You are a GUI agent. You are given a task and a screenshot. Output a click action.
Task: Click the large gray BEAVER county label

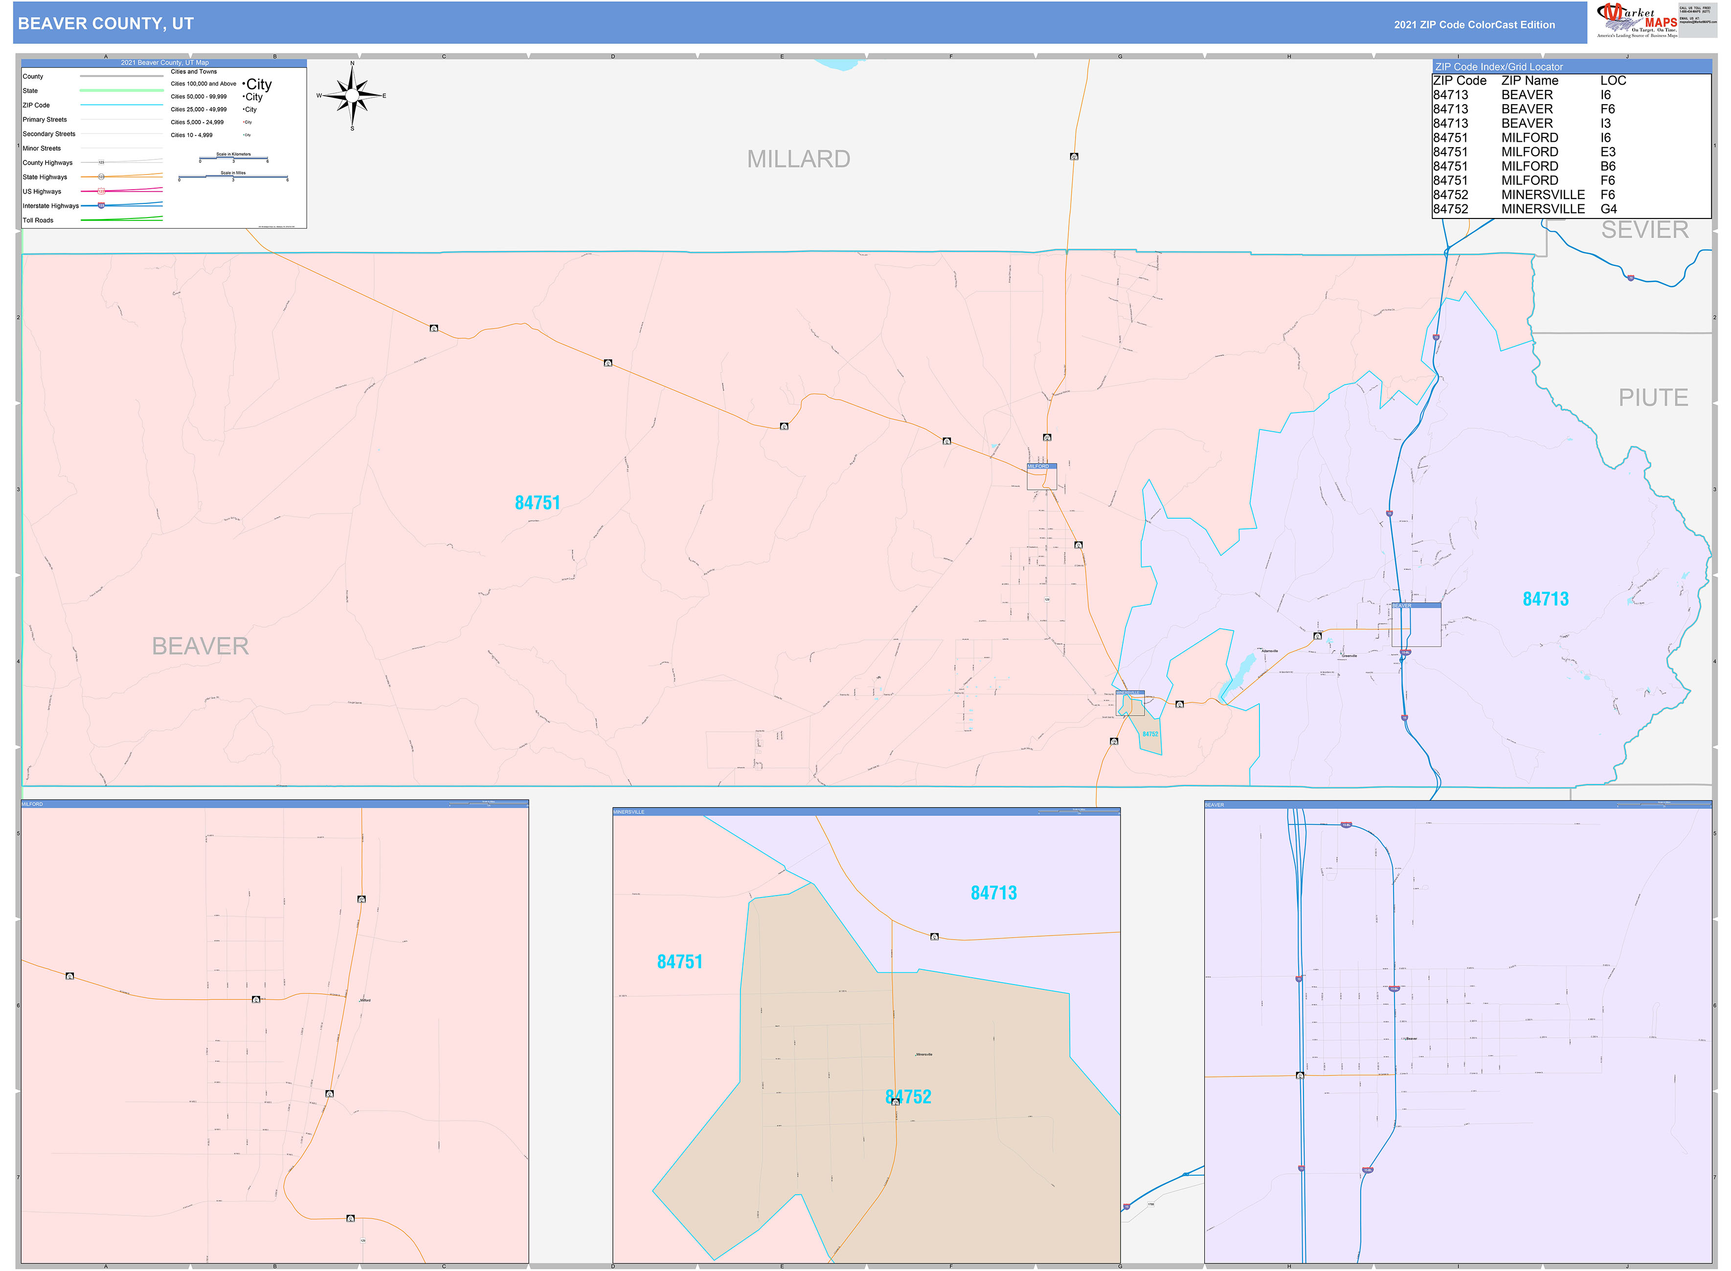(200, 646)
